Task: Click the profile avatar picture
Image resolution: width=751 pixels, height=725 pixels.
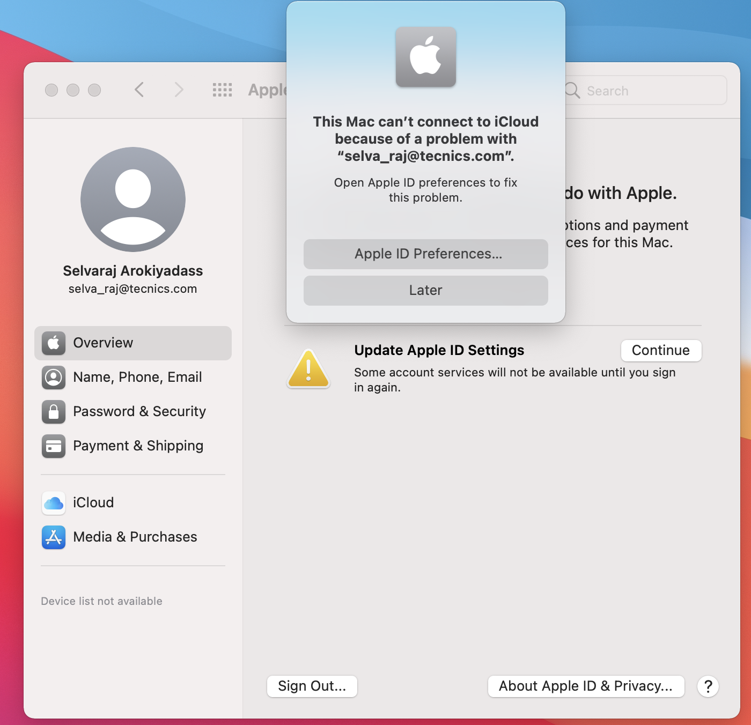Action: pyautogui.click(x=133, y=199)
